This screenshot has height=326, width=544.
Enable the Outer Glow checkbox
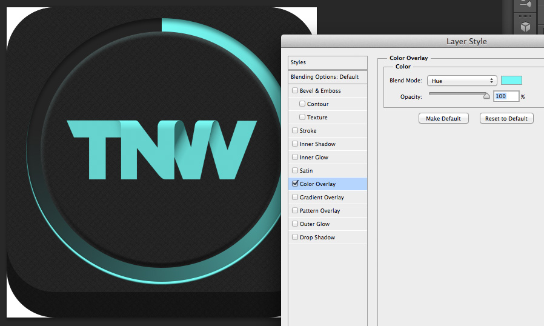coord(295,224)
